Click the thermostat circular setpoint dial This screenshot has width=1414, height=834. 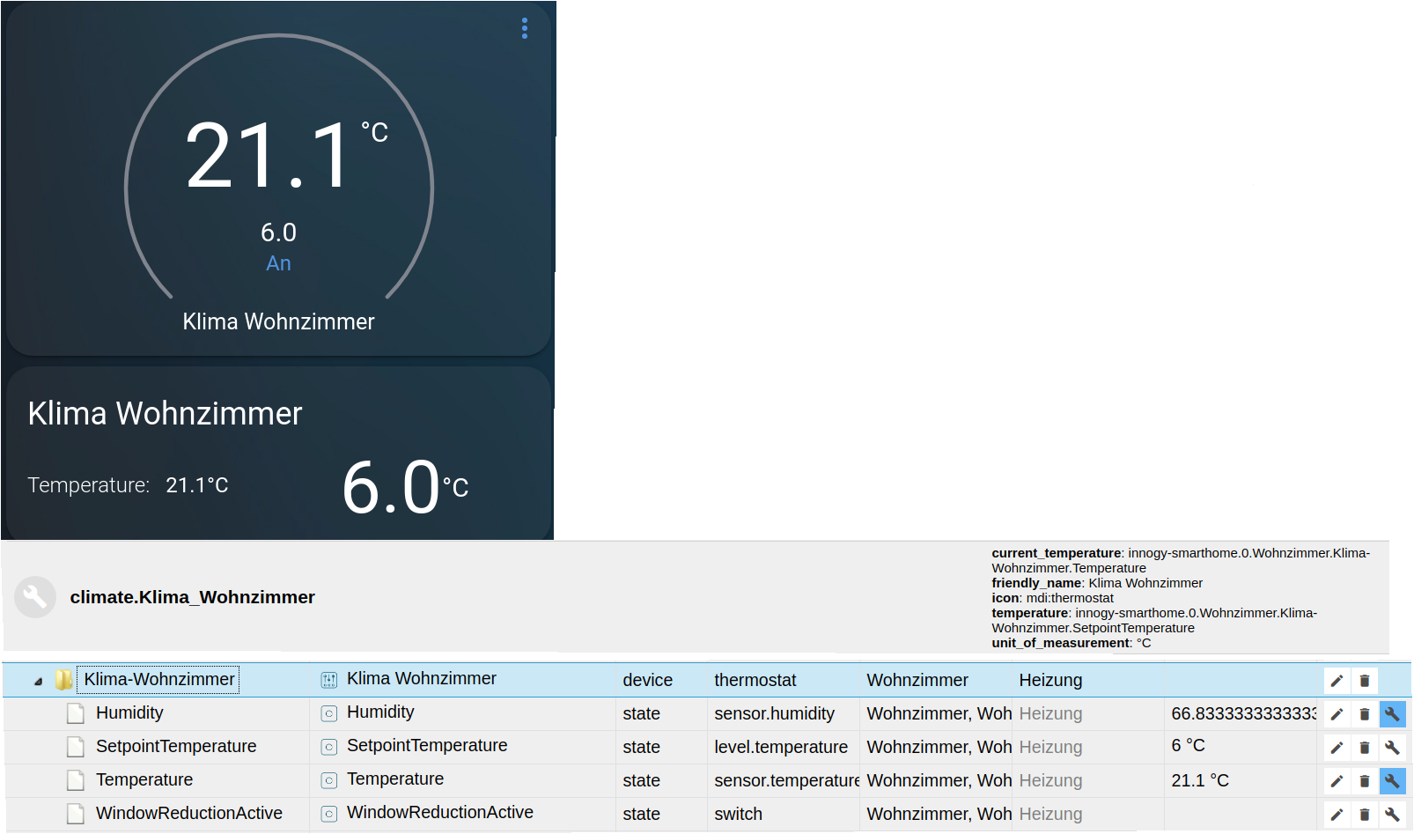[x=279, y=167]
